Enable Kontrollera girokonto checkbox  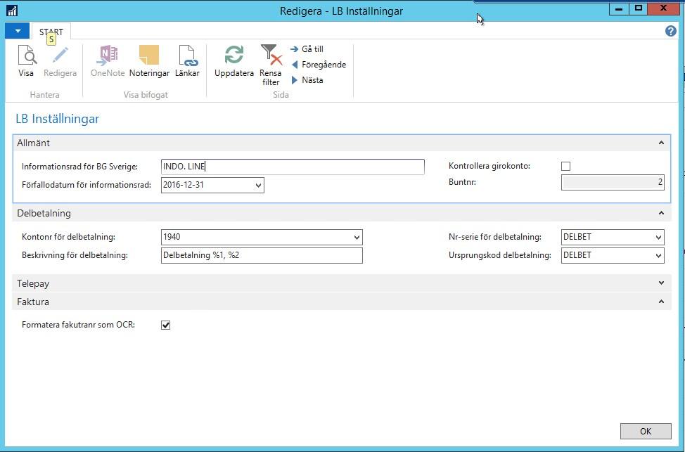click(x=565, y=167)
